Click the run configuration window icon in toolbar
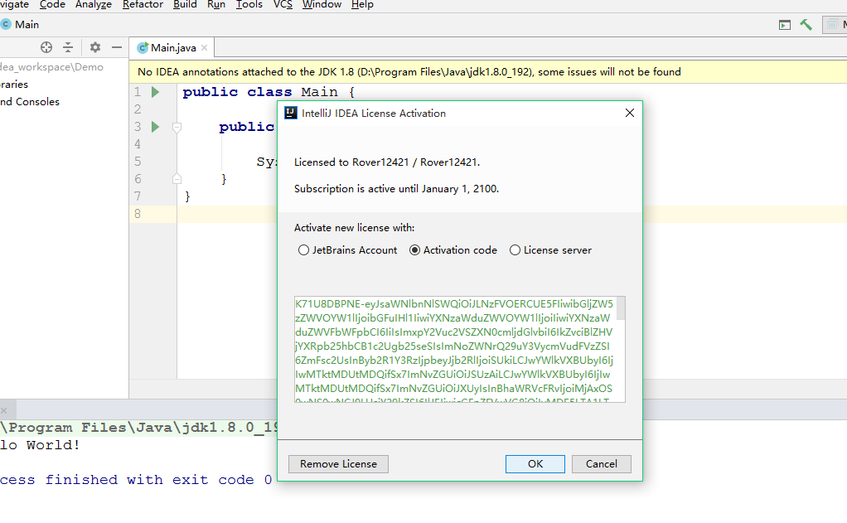847x523 pixels. pyautogui.click(x=785, y=25)
